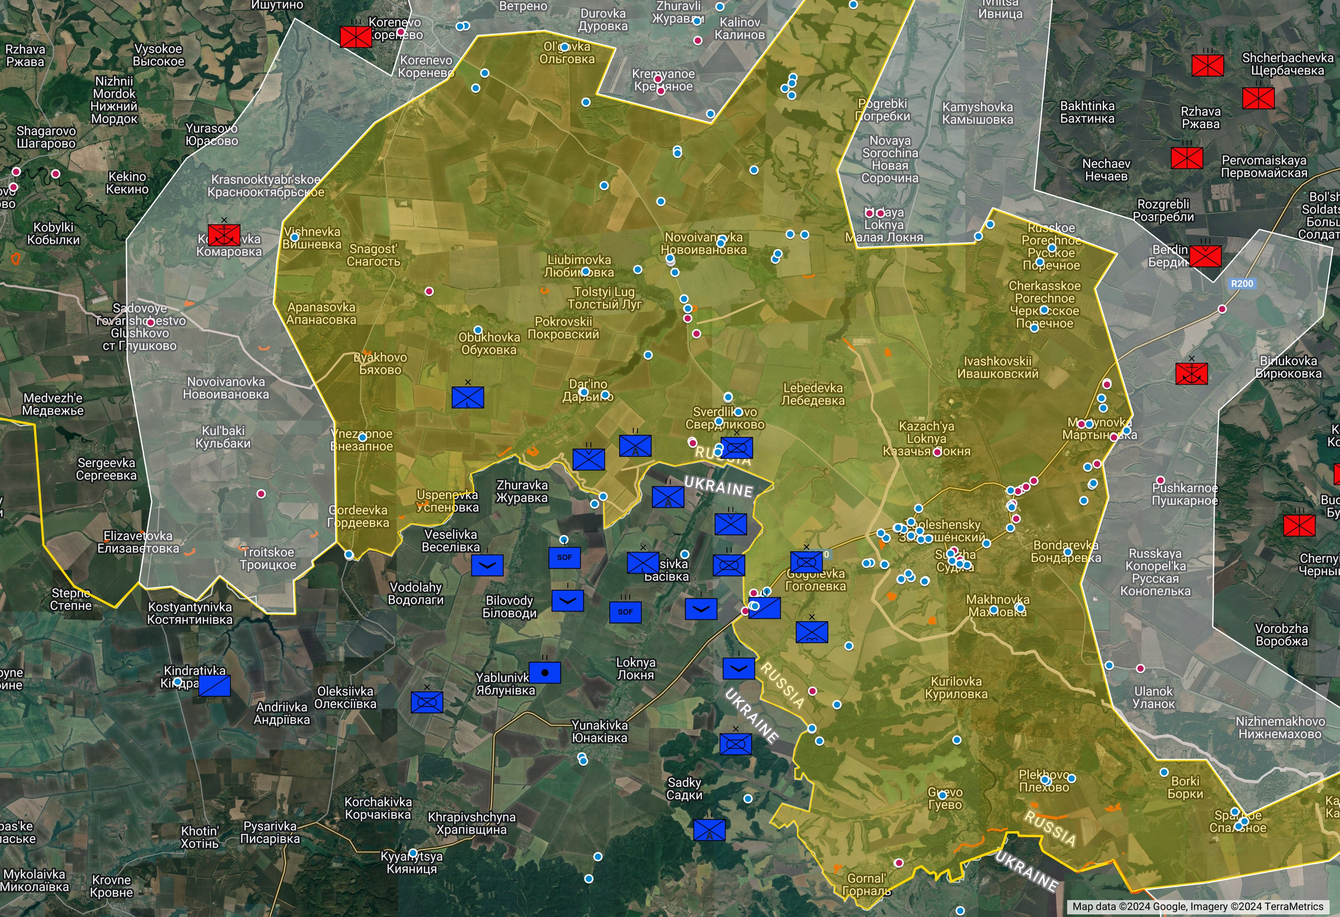The width and height of the screenshot is (1340, 917).
Task: Click blue mechanized marker above Gogolevka label
Action: (806, 562)
